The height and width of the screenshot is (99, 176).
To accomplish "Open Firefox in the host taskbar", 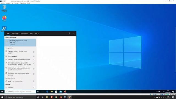I will click(x=61, y=97).
